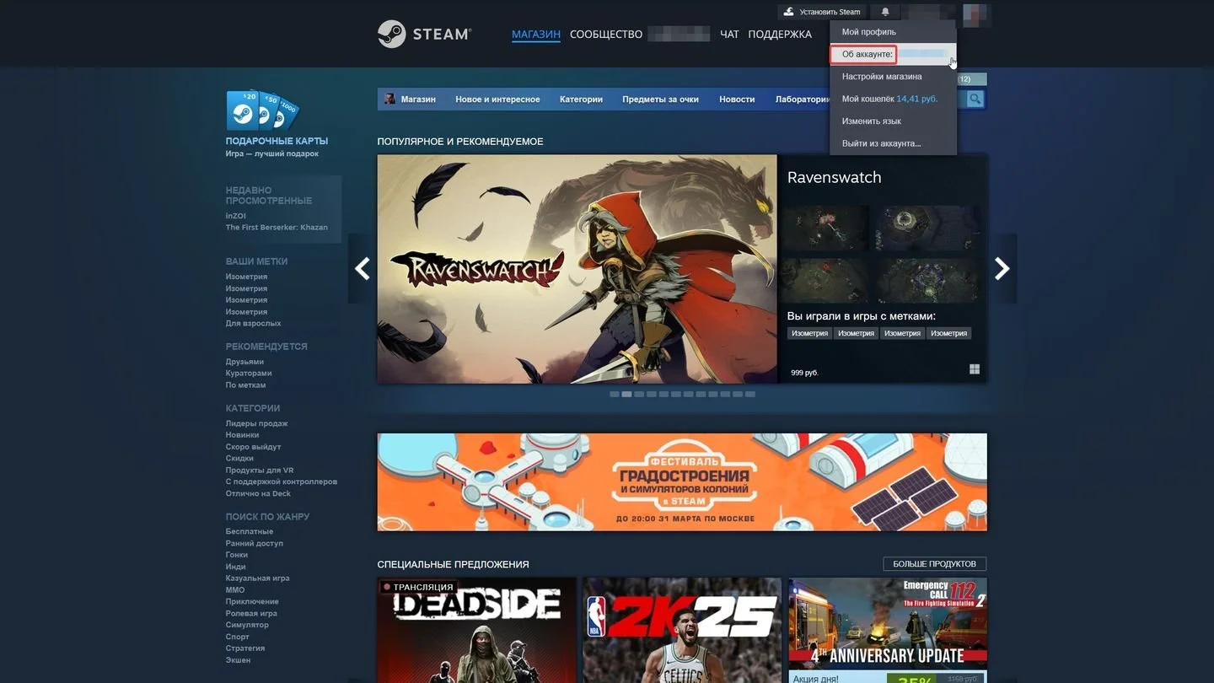This screenshot has height=683, width=1214.
Task: Browse Ранний доступ genre link
Action: (x=255, y=544)
